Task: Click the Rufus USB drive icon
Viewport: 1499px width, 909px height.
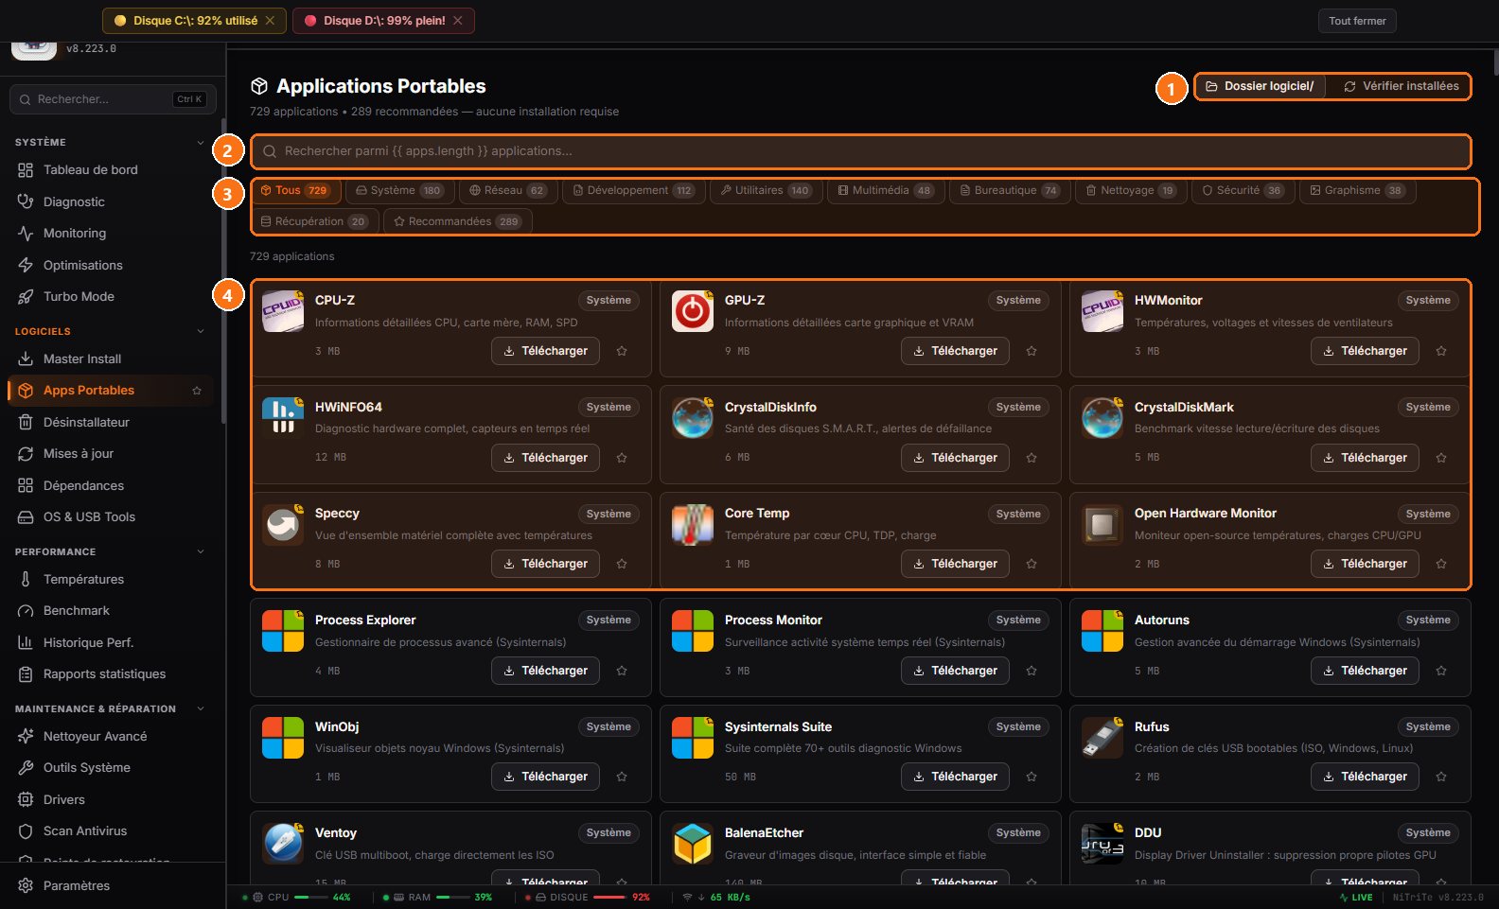Action: coord(1102,738)
